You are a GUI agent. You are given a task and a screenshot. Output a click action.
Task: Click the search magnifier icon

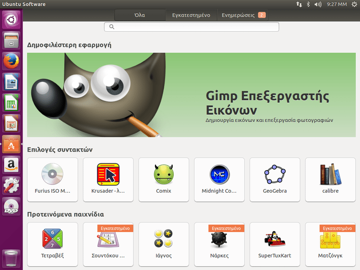pyautogui.click(x=112, y=27)
